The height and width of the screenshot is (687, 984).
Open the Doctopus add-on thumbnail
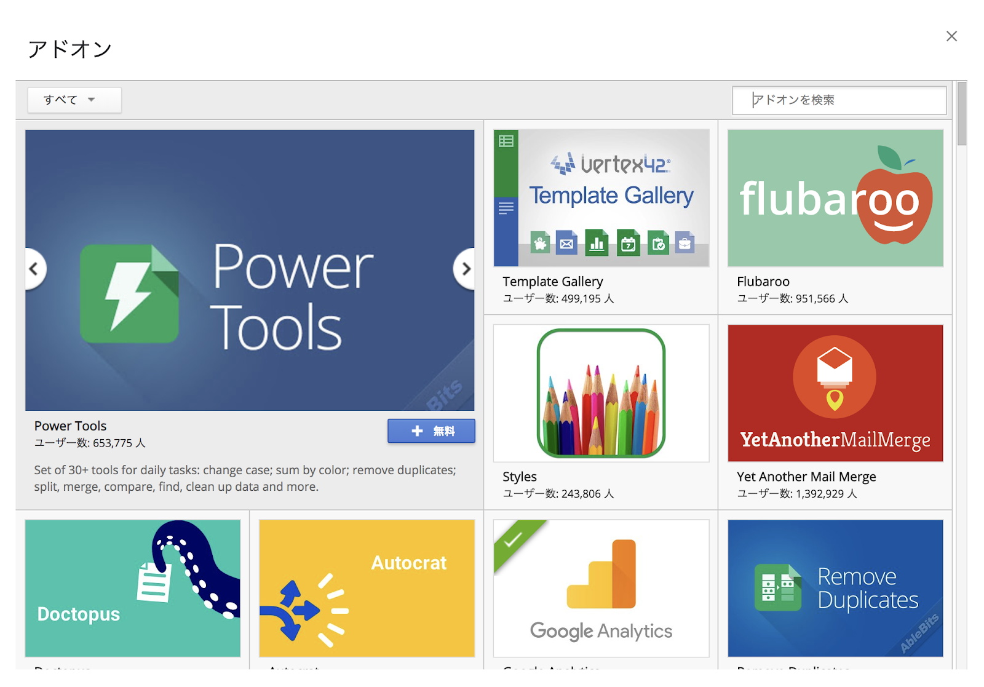click(x=133, y=589)
